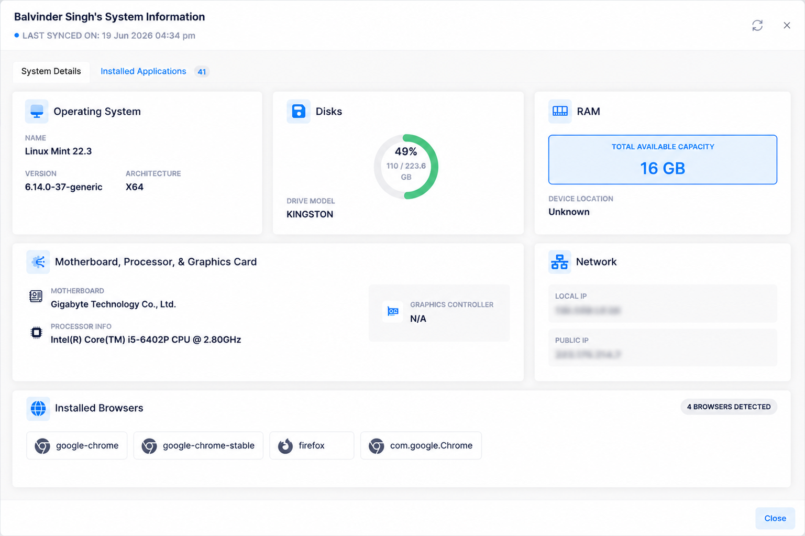Click the Installed Browsers globe icon
The height and width of the screenshot is (536, 805).
[x=38, y=408]
